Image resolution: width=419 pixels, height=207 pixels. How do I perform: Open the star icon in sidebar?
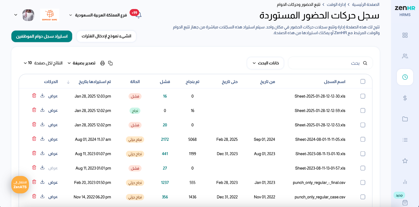point(405,161)
